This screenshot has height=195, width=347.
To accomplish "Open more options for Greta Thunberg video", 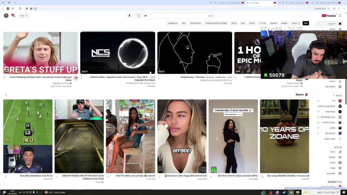I will coord(4,77).
